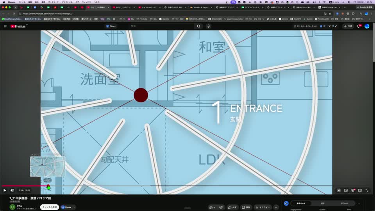Open the U KO channel avatar

[x=12, y=207]
